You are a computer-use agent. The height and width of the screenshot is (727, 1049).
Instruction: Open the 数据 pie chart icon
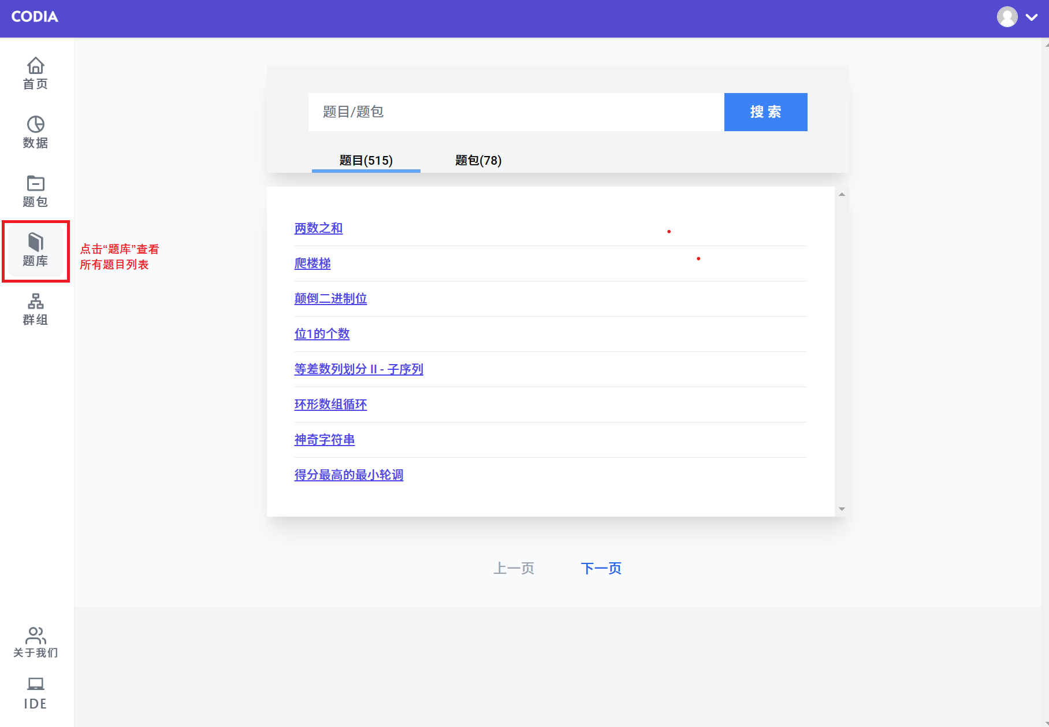[35, 124]
